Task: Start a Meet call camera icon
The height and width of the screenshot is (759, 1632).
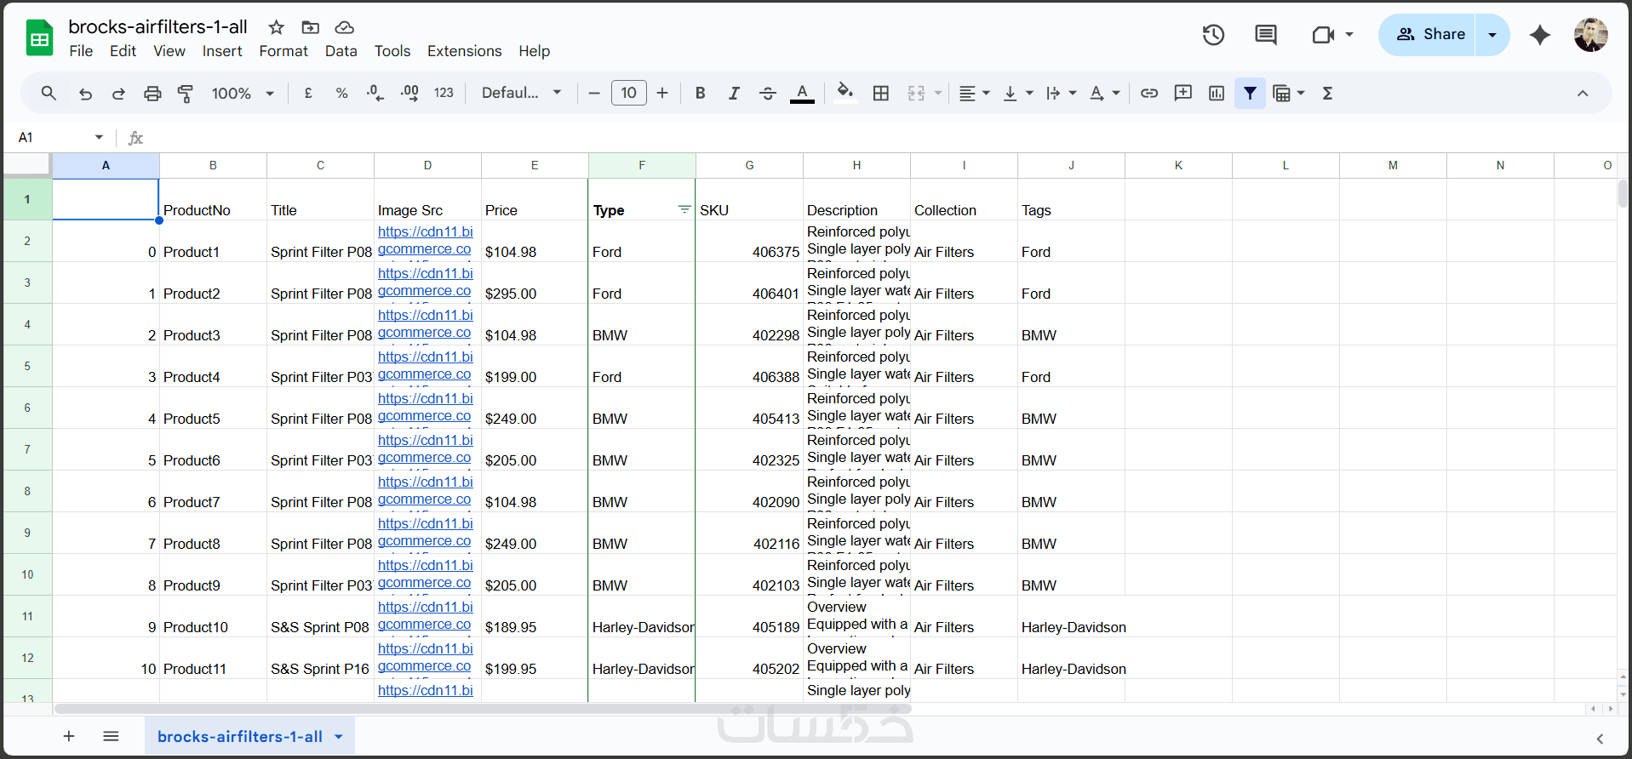Action: pyautogui.click(x=1323, y=35)
